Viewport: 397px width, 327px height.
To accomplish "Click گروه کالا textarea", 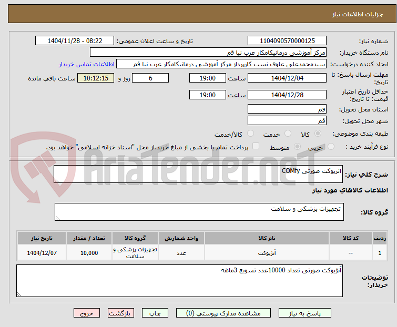I will 199,212.
